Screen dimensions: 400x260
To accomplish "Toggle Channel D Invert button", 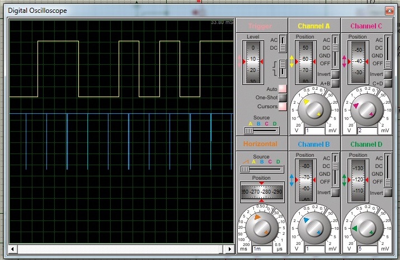I will coord(388,192).
